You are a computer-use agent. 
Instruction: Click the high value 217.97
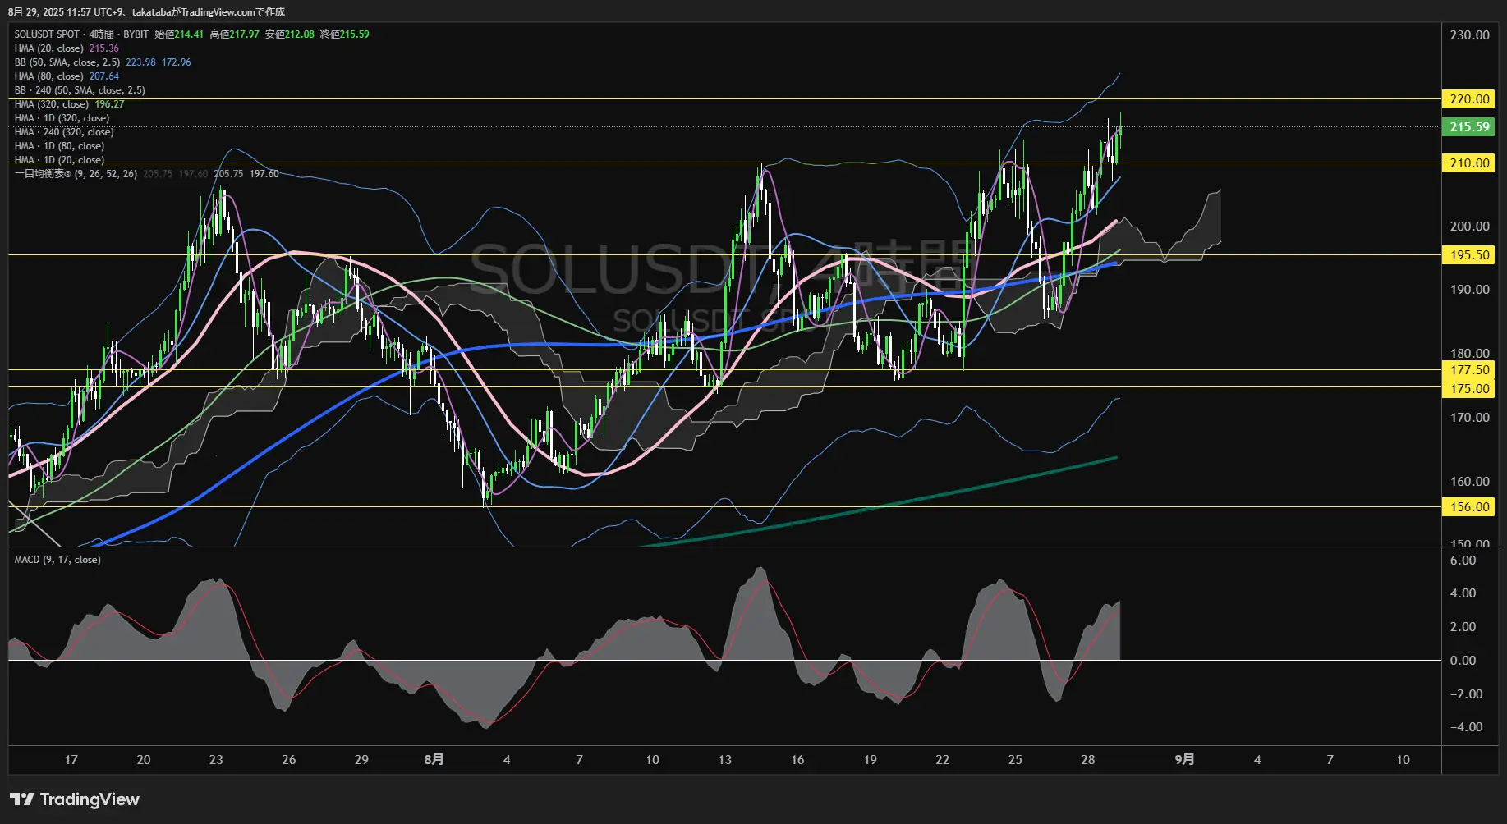point(244,34)
